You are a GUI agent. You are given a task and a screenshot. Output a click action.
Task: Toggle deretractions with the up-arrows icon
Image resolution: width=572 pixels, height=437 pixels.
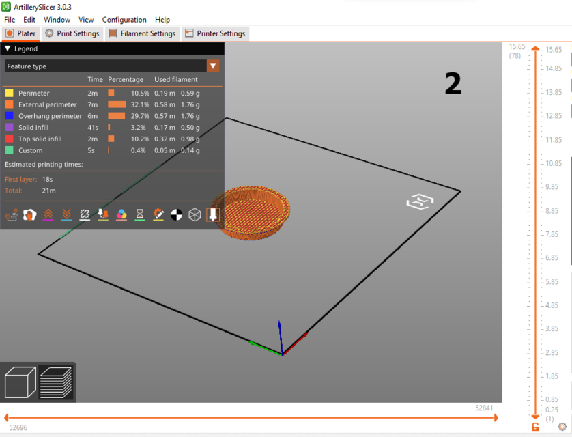48,214
